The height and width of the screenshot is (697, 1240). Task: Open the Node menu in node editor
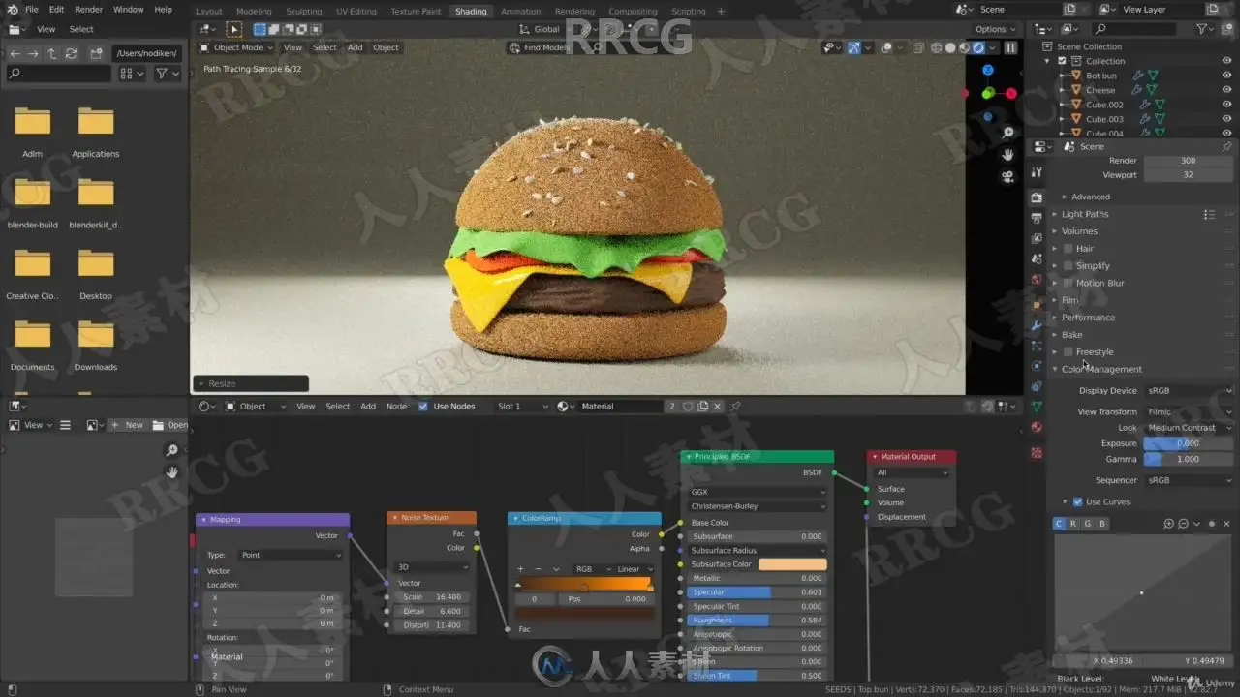tap(396, 407)
